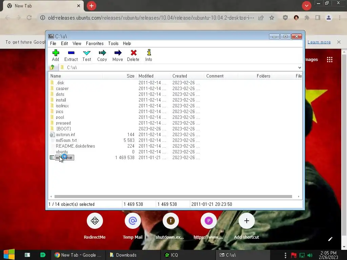Dismiss the Chrome info bar
347x260 pixels.
(339, 42)
